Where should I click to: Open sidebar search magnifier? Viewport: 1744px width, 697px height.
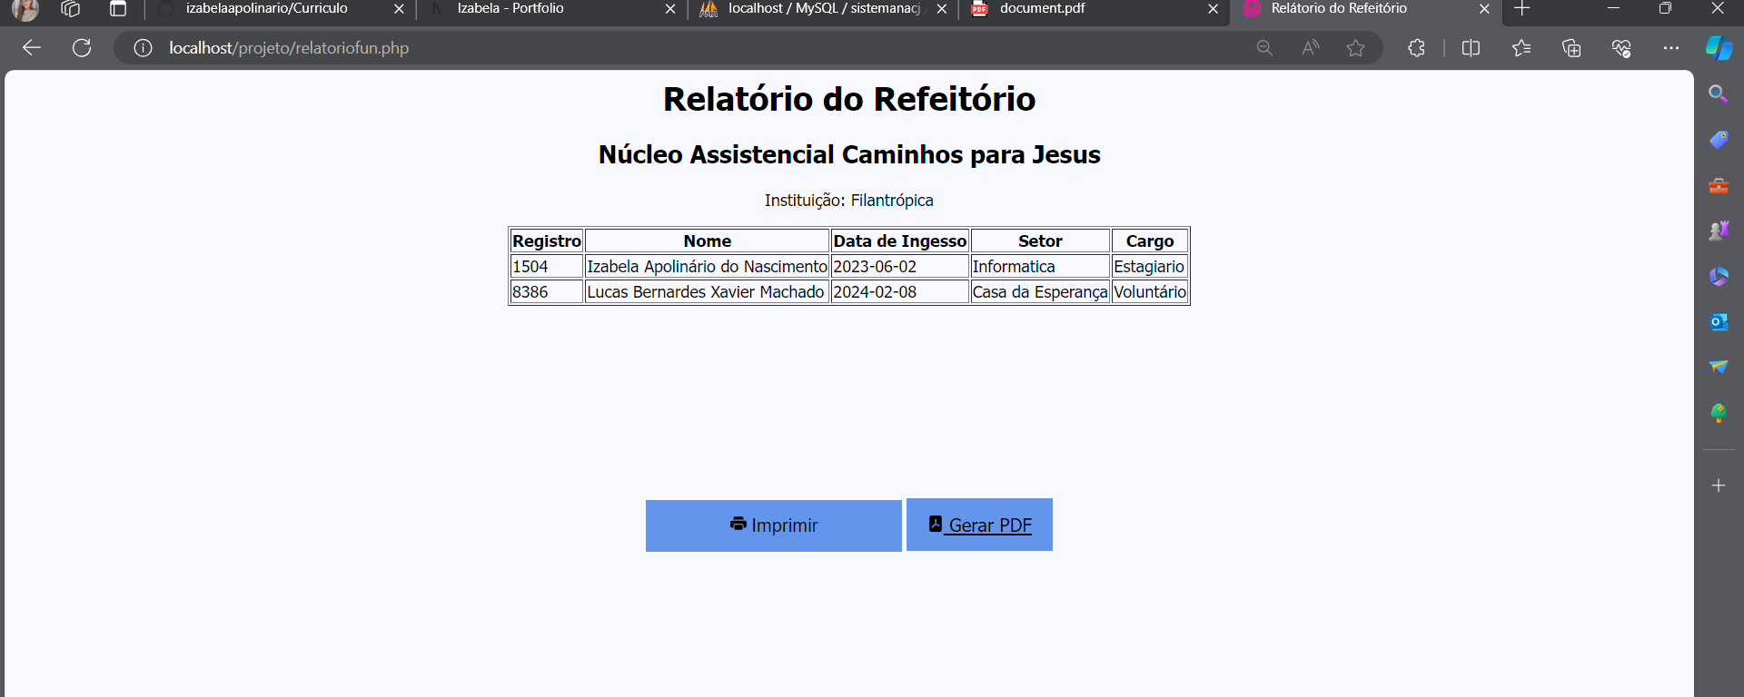[x=1718, y=94]
